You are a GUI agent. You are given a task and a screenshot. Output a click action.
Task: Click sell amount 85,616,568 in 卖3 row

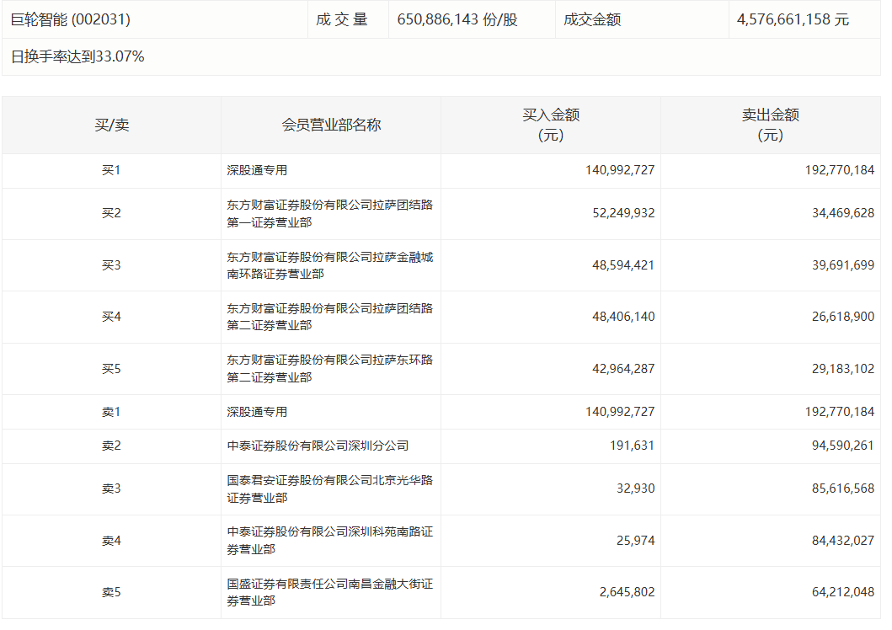click(x=839, y=489)
